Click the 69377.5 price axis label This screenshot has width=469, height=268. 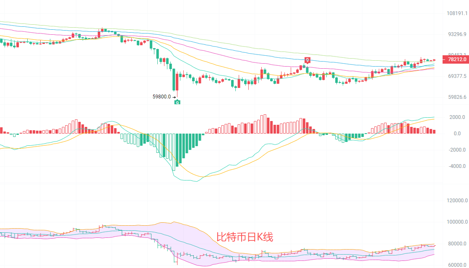457,76
